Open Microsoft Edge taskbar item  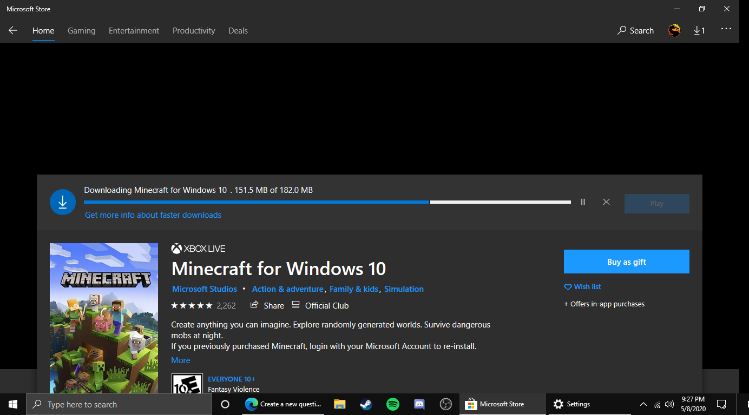[283, 404]
